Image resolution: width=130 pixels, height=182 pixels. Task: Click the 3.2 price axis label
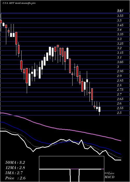click(119, 48)
